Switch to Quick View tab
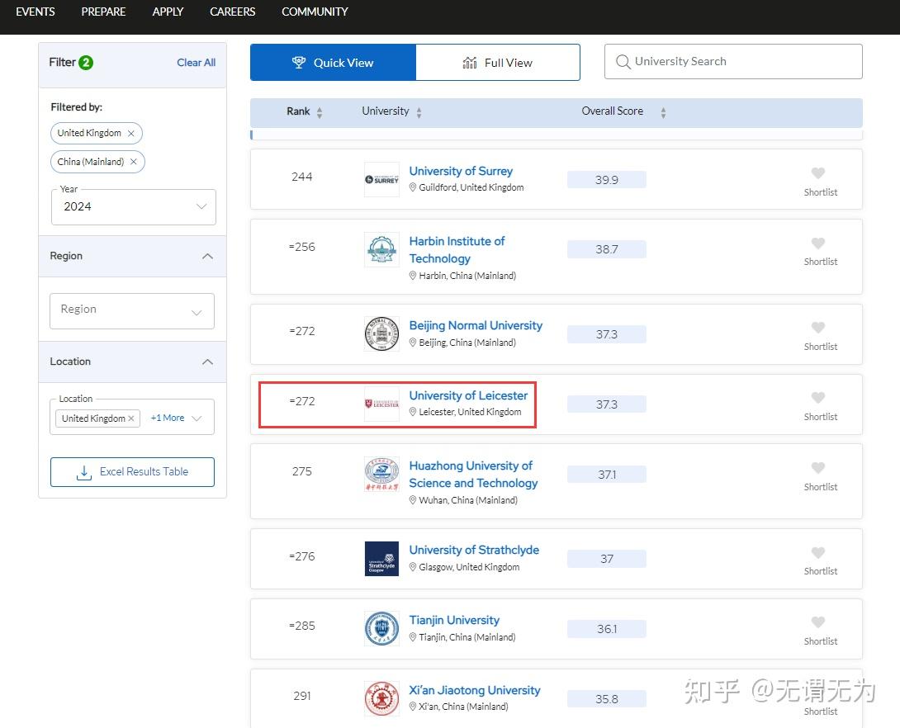Screen dimensions: 900x728 333,63
